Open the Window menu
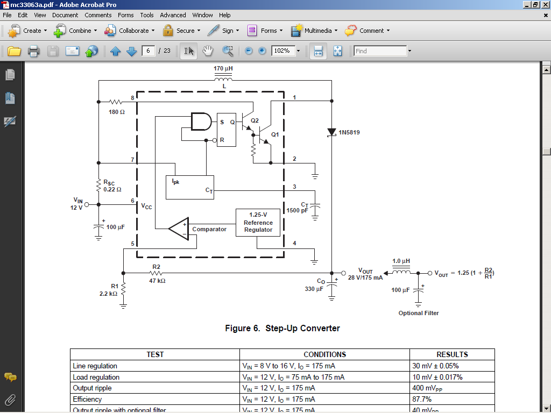The image size is (551, 413). 202,15
